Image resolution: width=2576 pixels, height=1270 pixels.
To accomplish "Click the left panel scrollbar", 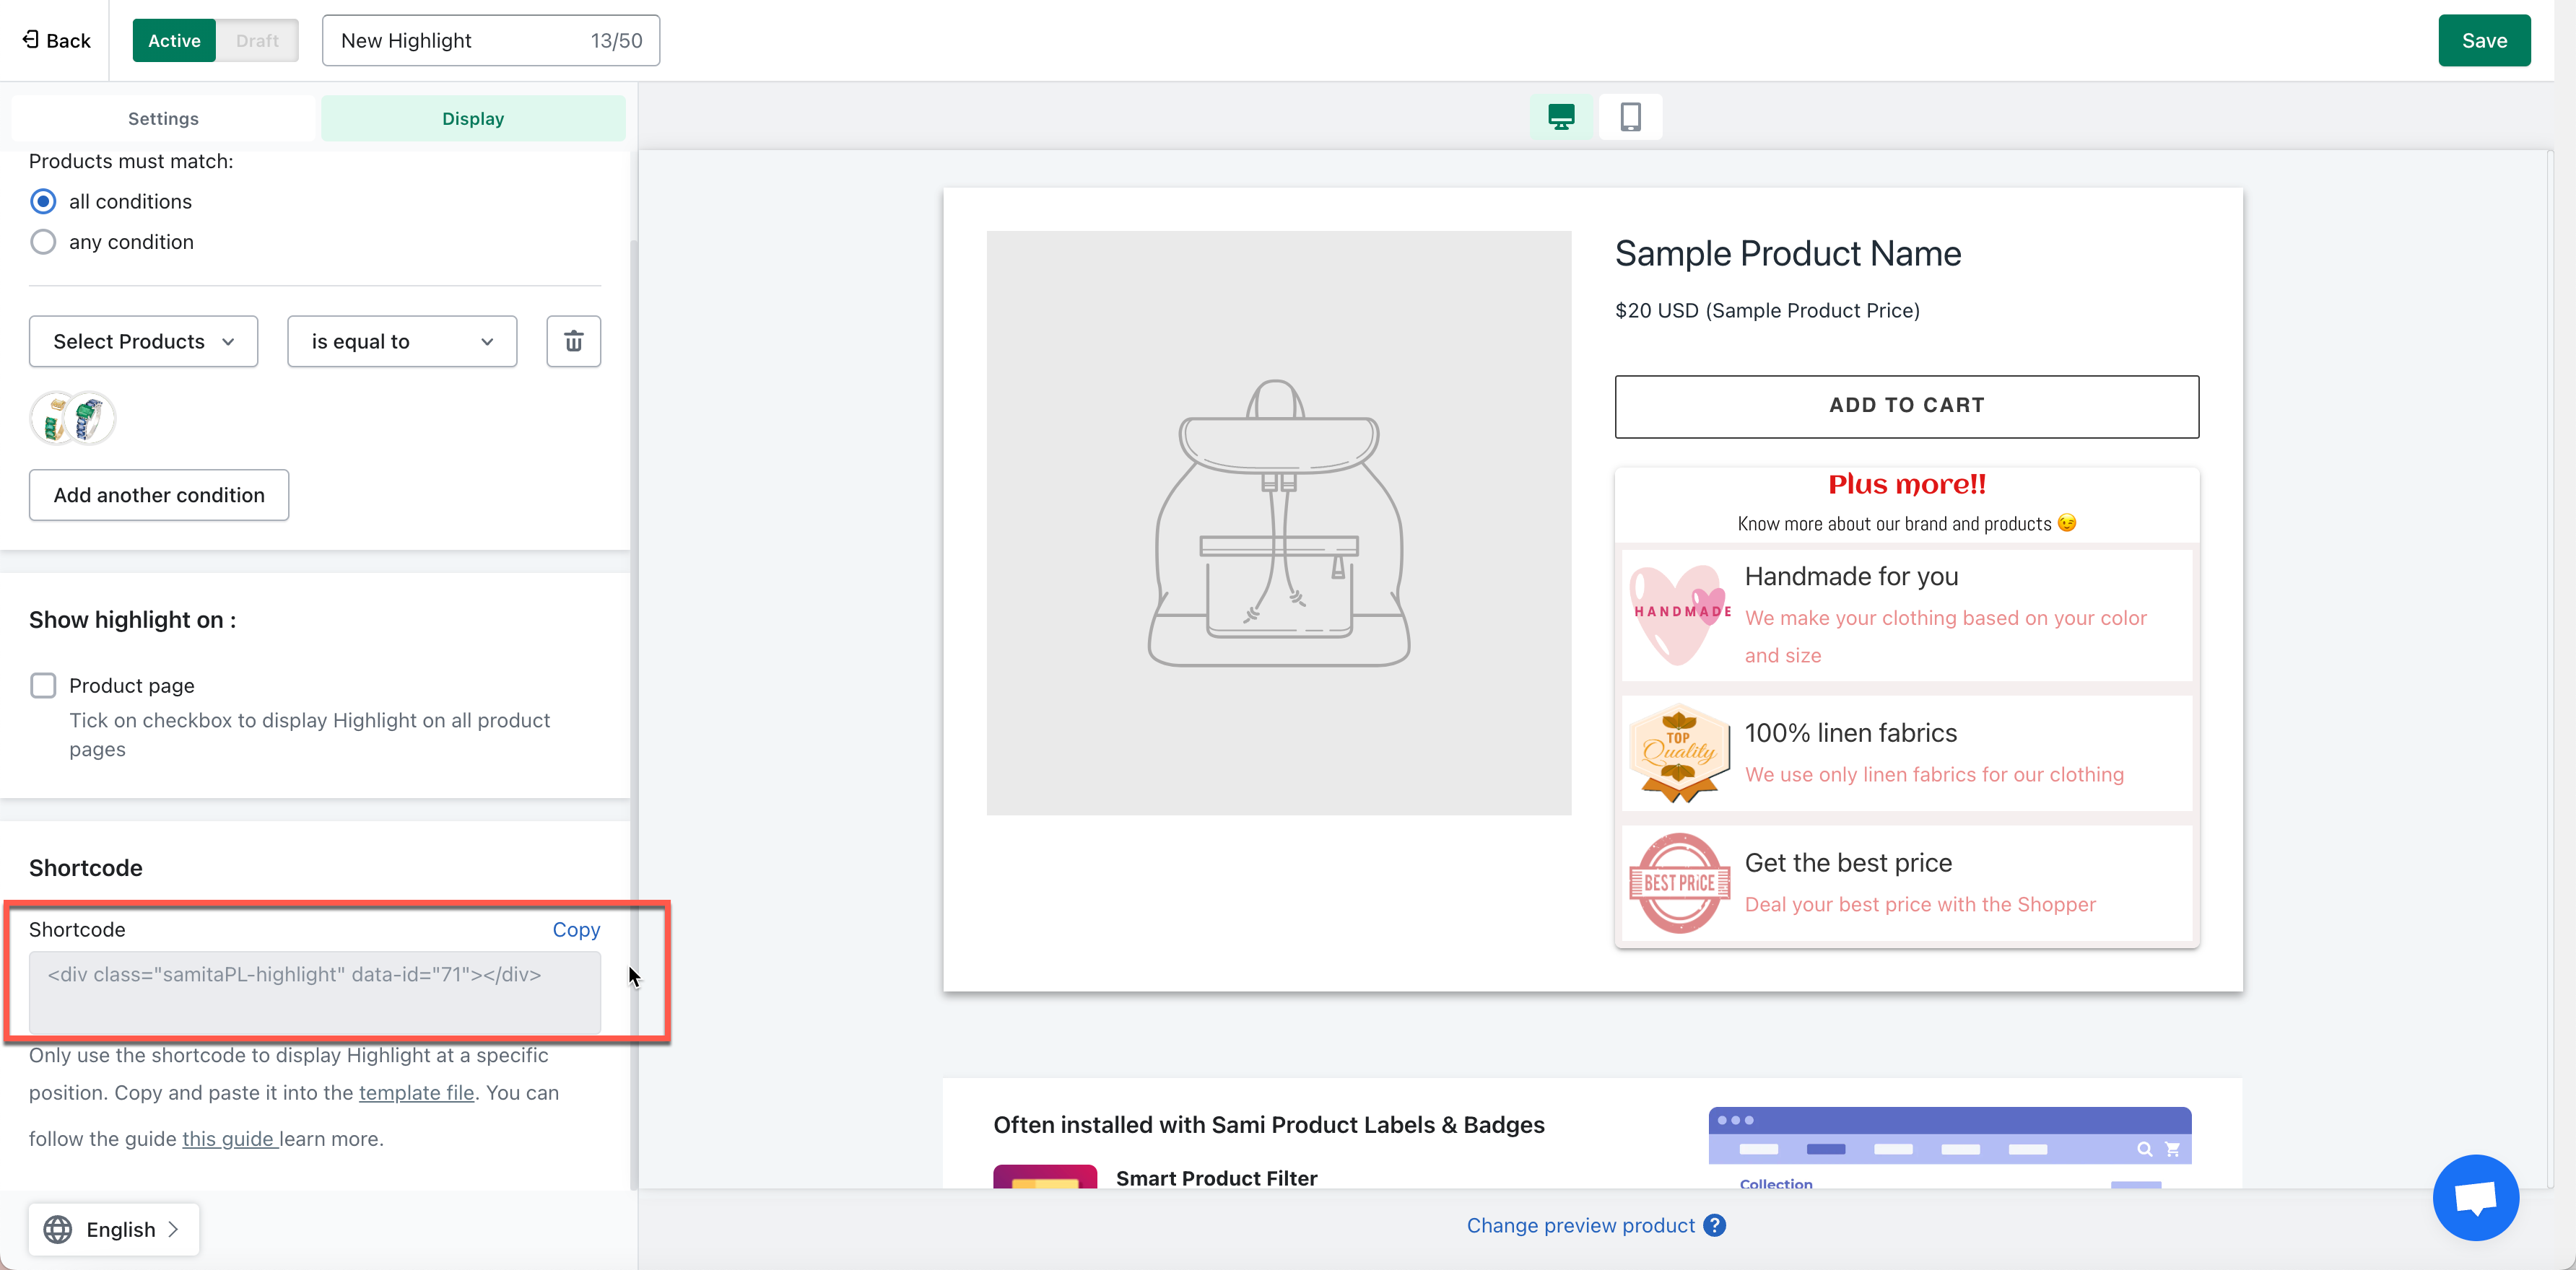I will (x=633, y=714).
